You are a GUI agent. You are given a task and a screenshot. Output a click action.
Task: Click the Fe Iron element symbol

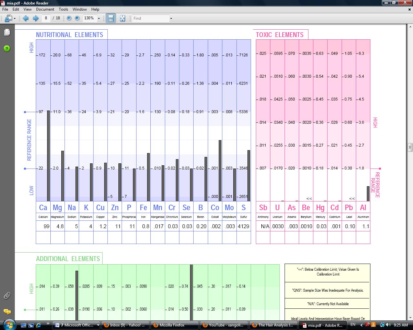pyautogui.click(x=143, y=208)
